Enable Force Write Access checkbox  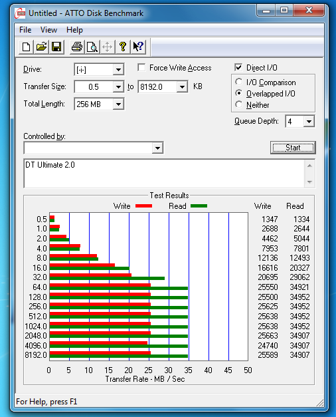click(142, 68)
